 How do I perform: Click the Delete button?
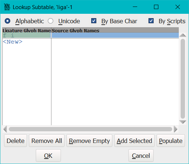click(15, 141)
